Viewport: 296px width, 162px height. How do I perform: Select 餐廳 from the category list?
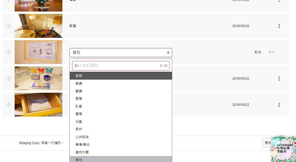click(121, 91)
